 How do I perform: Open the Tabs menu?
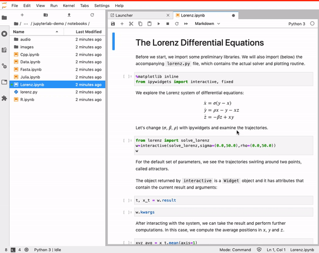(x=85, y=6)
